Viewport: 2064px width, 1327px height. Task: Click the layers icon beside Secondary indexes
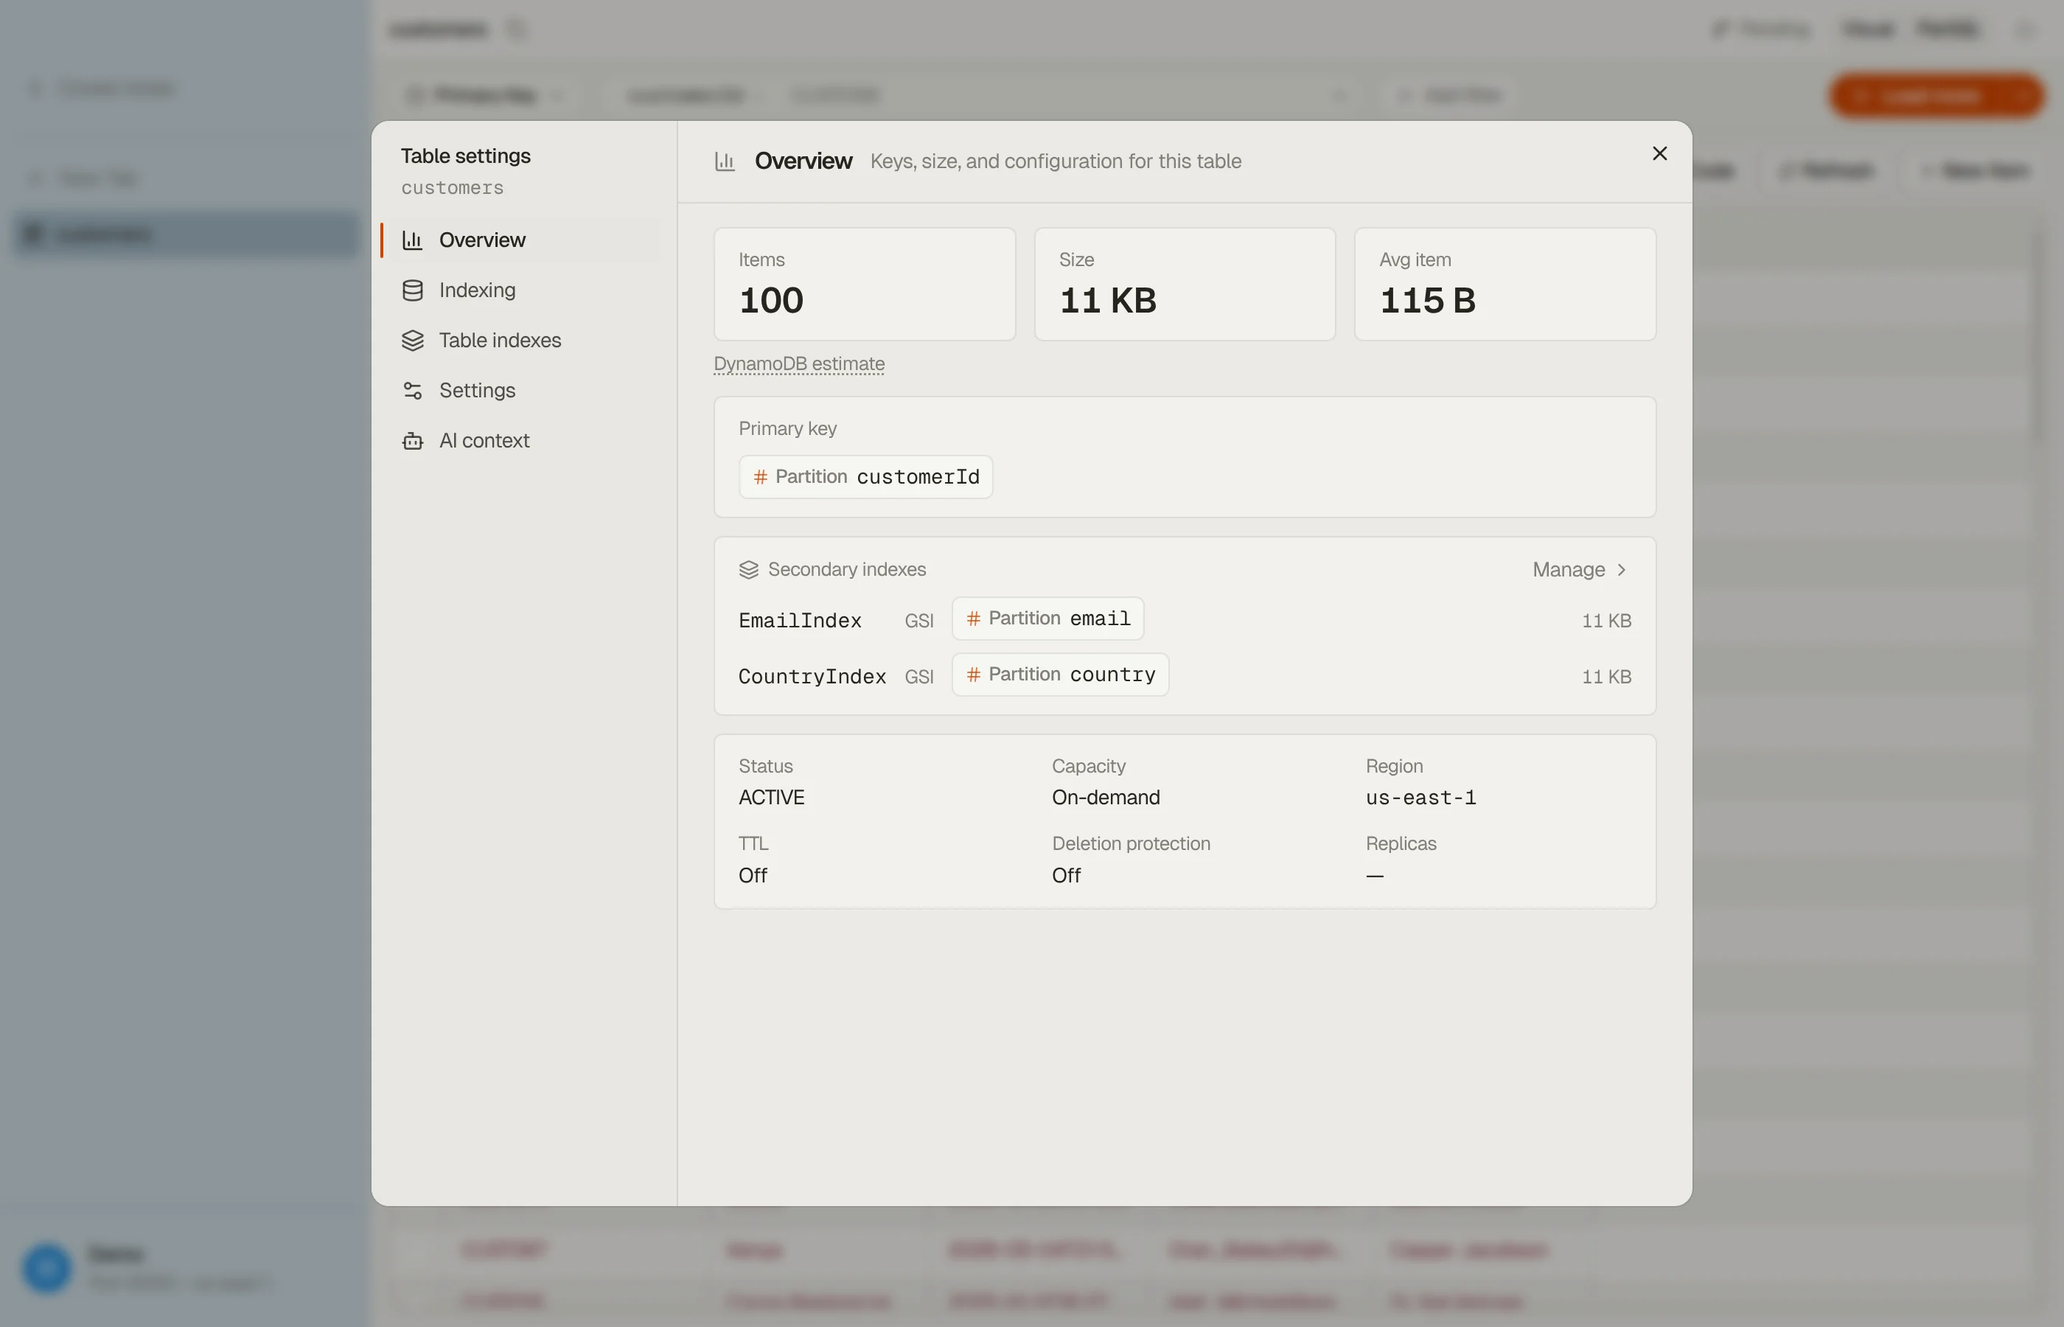[749, 570]
